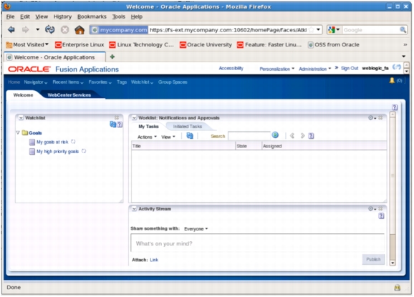Open the Administration dropdown

(x=314, y=69)
